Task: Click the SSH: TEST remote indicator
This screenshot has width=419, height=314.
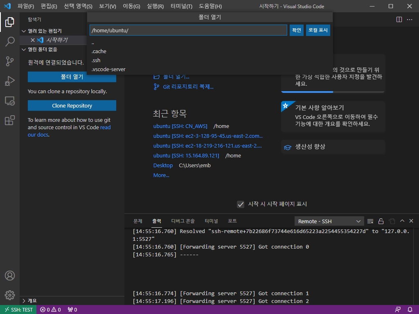Action: tap(18, 310)
